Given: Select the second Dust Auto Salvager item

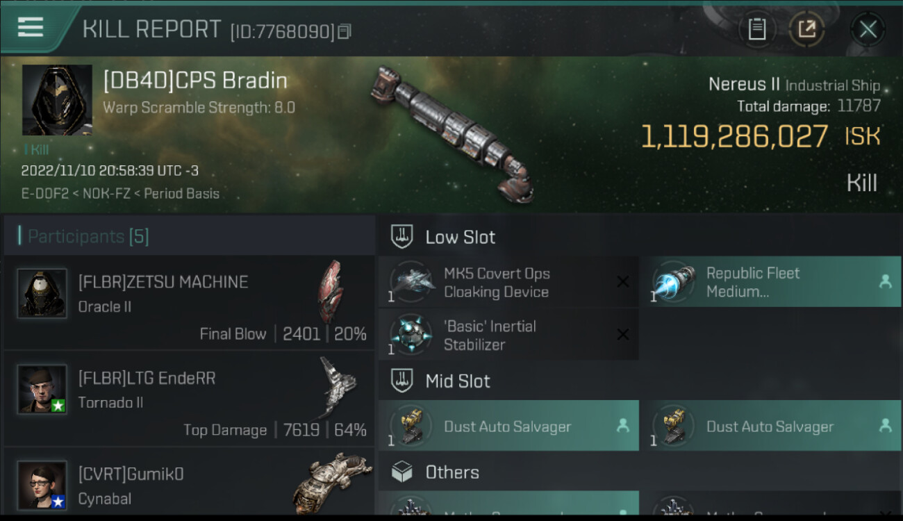Looking at the screenshot, I should (770, 426).
